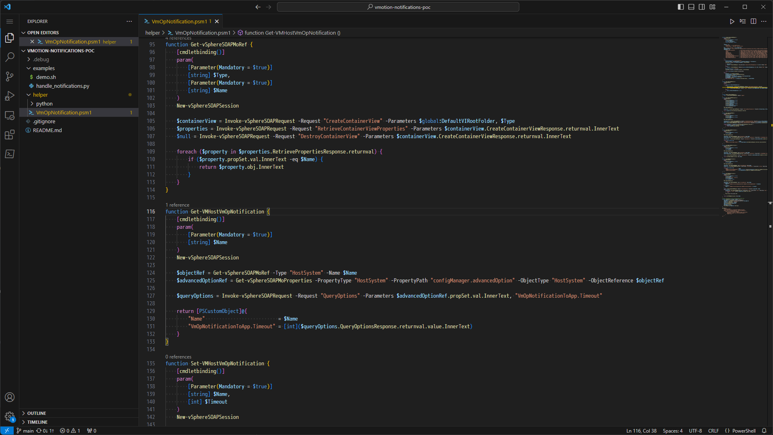
Task: Open the Remote Explorer view
Action: 10,115
